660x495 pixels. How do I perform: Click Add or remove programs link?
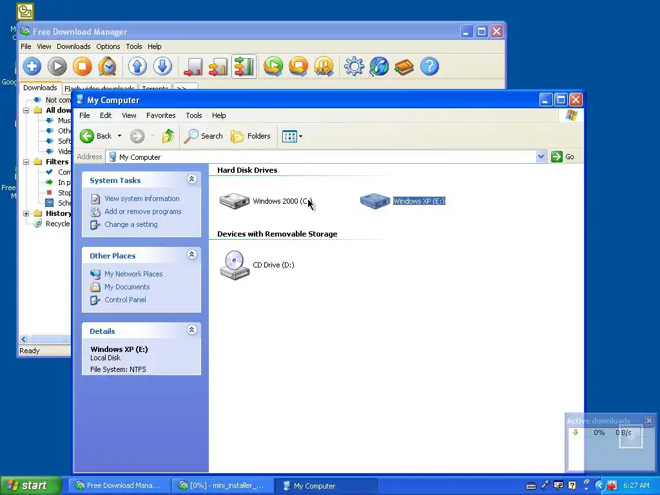point(142,211)
